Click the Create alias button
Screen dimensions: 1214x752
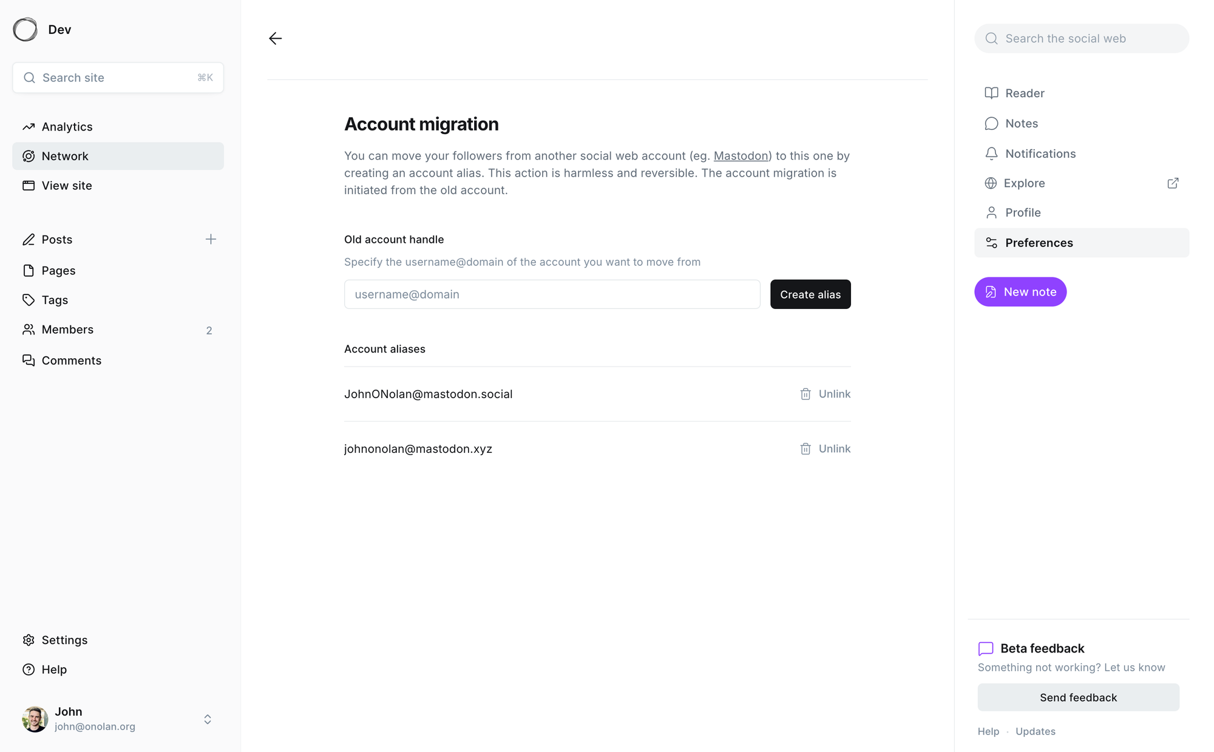[x=810, y=294]
